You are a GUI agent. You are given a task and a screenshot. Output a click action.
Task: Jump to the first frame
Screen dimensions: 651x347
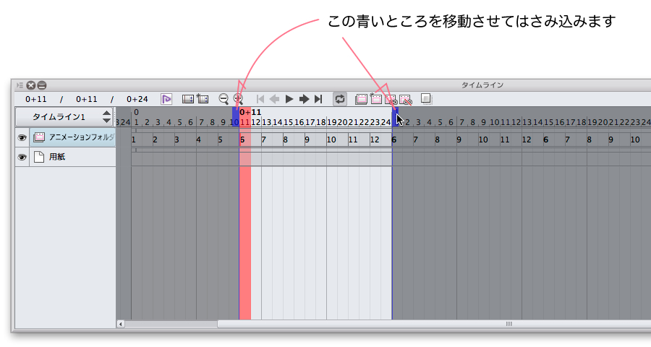[260, 99]
